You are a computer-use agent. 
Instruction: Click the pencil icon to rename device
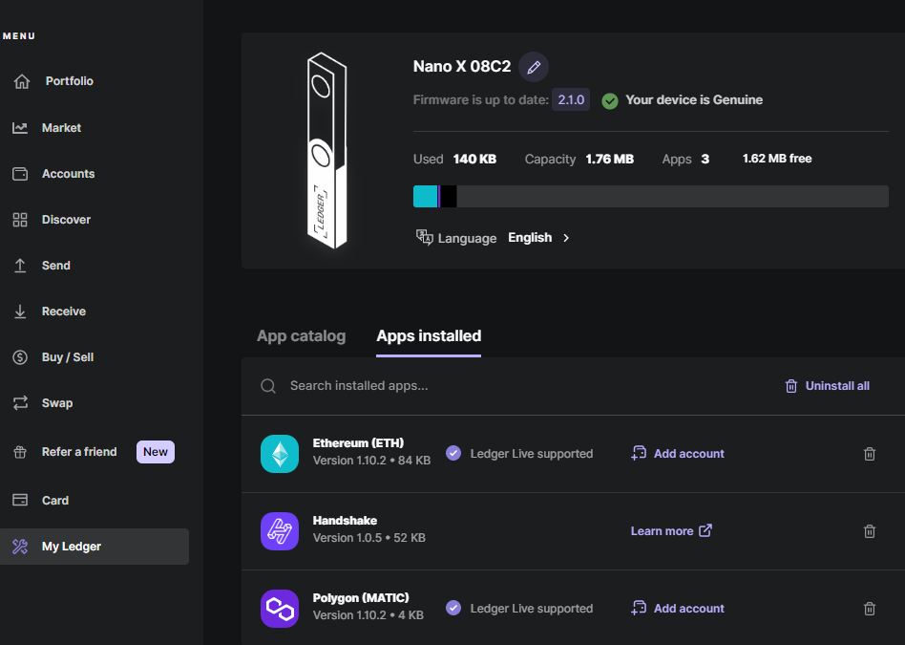coord(534,67)
